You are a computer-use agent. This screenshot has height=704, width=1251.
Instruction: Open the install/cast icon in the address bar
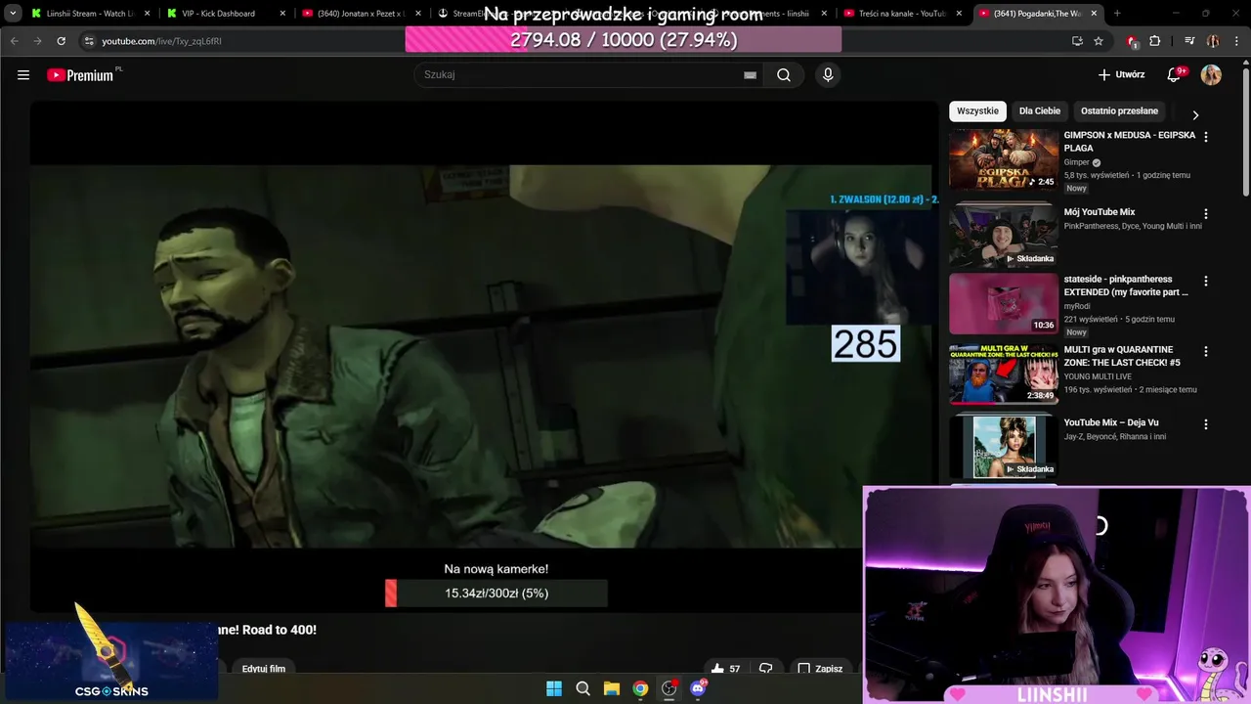coord(1077,41)
